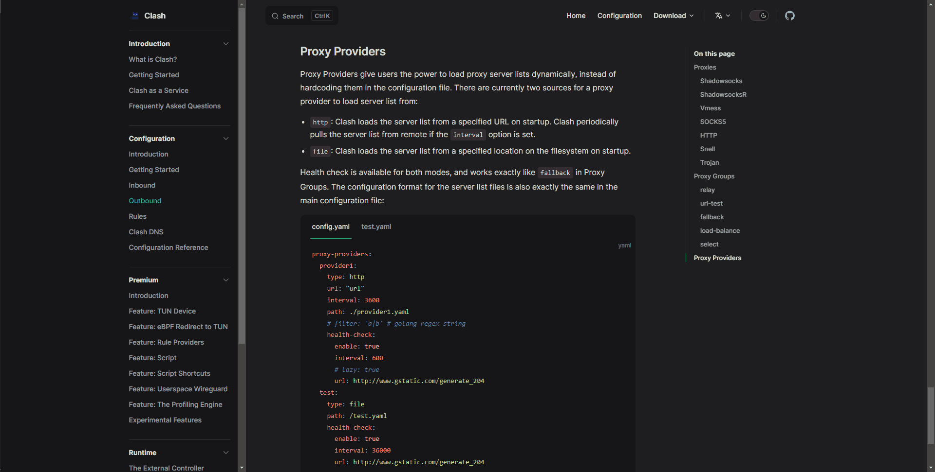Screen dimensions: 935x472
Task: Jump to Snell in page outline
Action: tap(708, 149)
